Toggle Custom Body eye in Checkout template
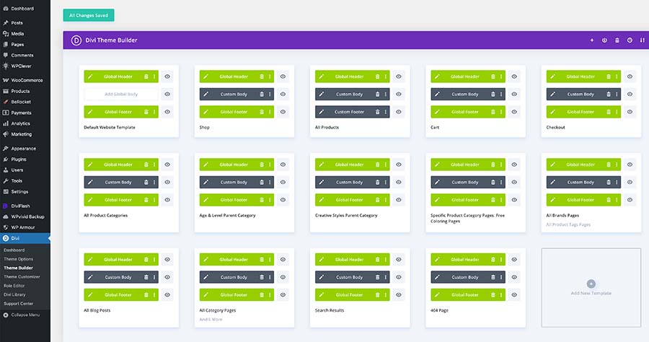 coord(630,94)
